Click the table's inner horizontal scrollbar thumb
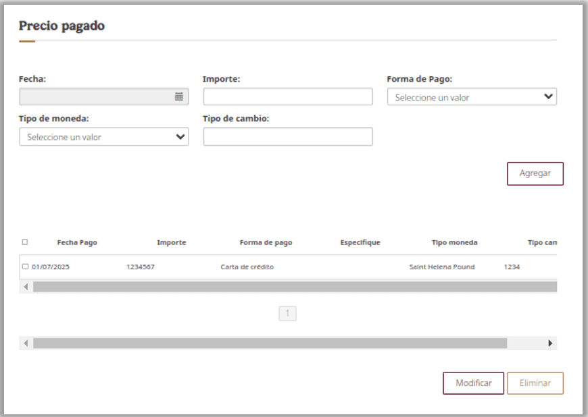 tap(295, 287)
